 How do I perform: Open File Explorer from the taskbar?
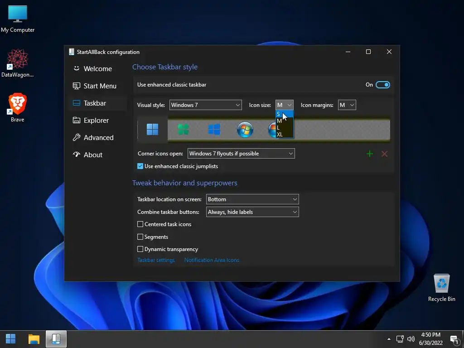[34, 339]
